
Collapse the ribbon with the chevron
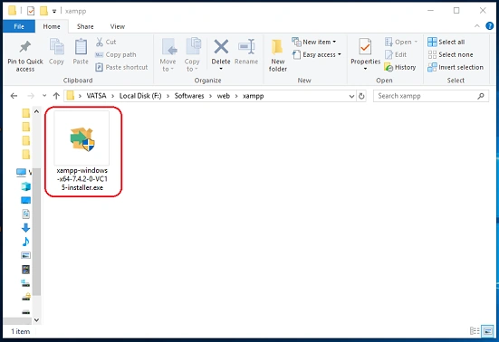click(x=477, y=26)
